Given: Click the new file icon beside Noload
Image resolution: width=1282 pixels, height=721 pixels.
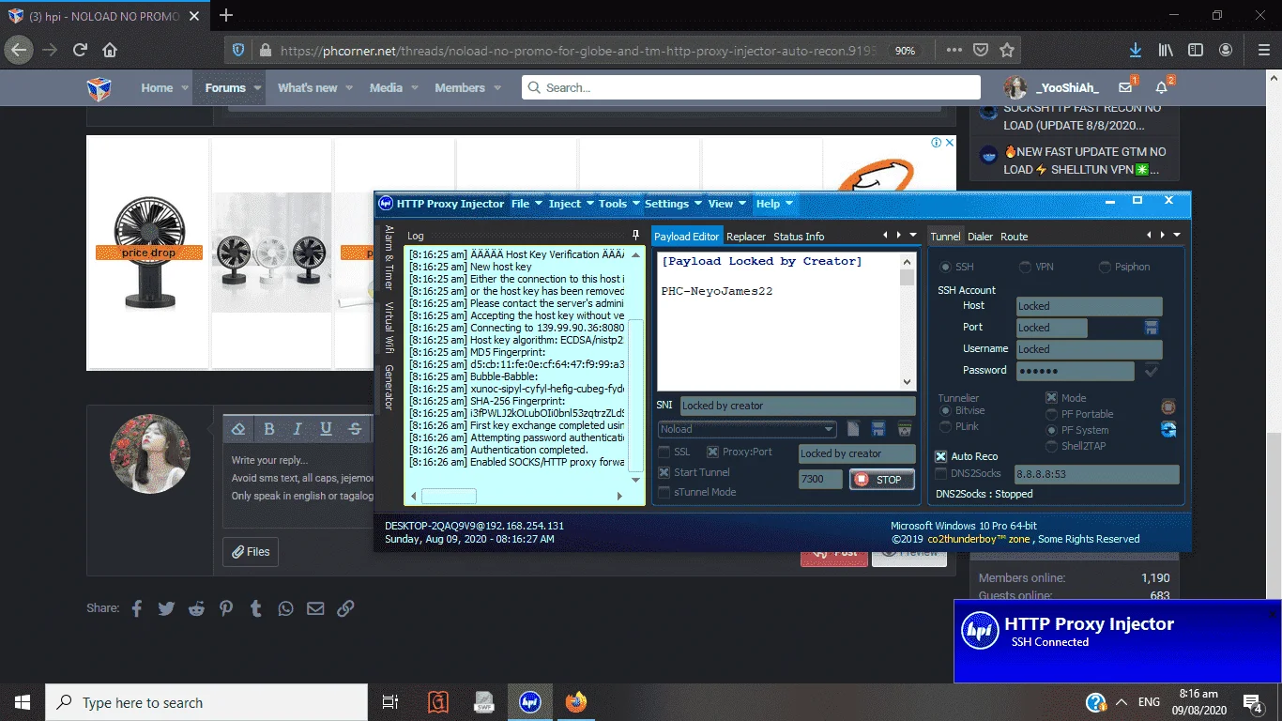Looking at the screenshot, I should 854,429.
